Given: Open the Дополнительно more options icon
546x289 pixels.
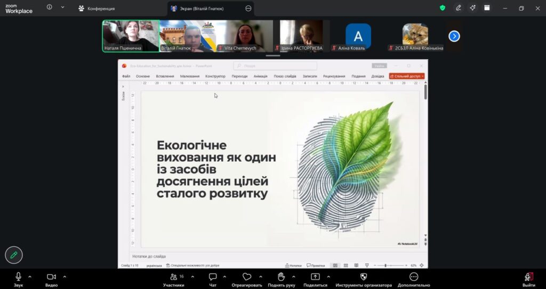Looking at the screenshot, I should pyautogui.click(x=414, y=277).
